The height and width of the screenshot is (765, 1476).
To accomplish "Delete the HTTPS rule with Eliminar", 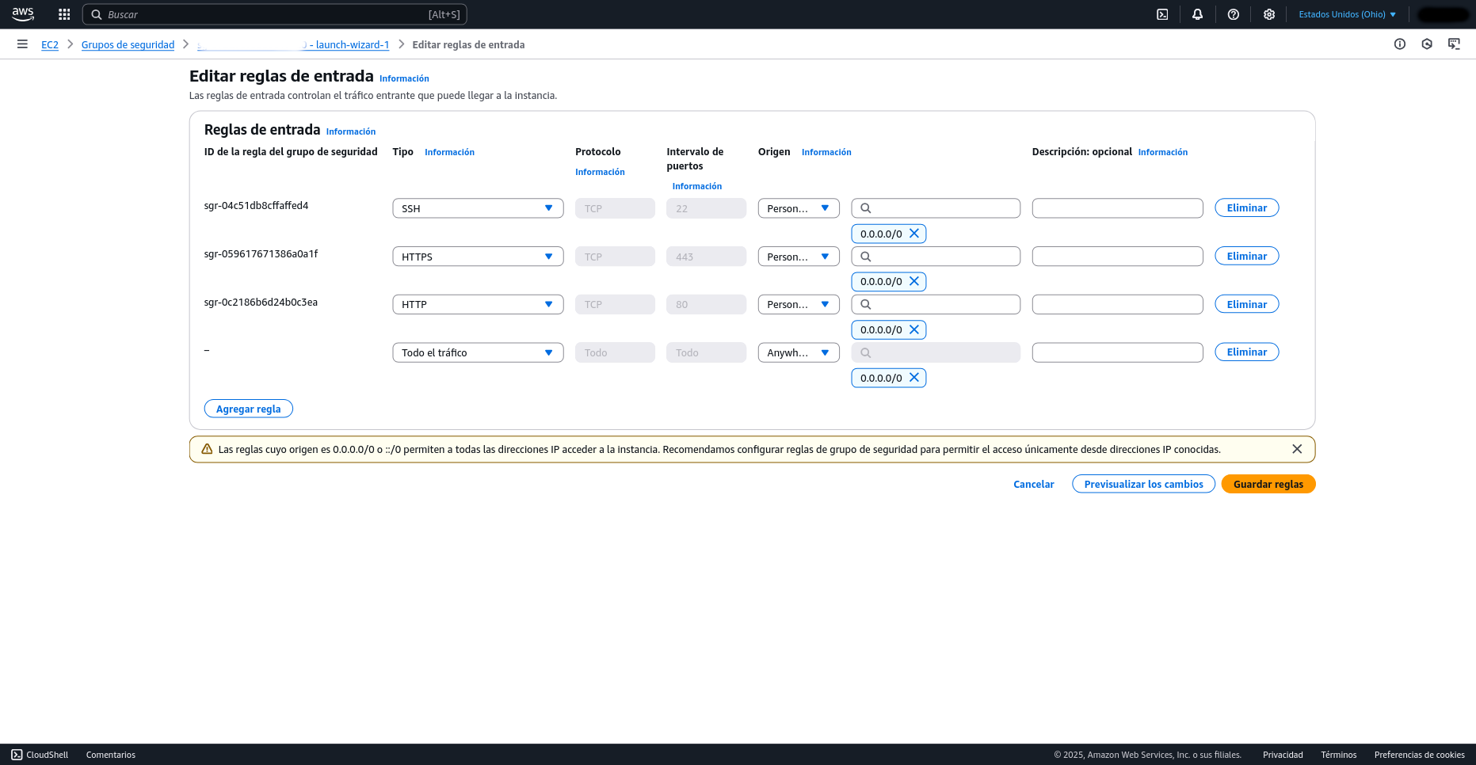I will pyautogui.click(x=1247, y=256).
